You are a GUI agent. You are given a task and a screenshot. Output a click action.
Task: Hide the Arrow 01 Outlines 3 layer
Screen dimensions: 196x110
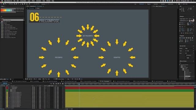pos(1,104)
